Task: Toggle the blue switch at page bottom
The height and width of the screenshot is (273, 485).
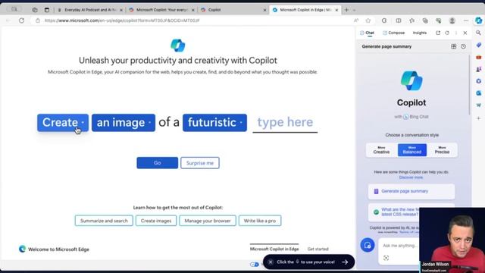Action: click(255, 265)
